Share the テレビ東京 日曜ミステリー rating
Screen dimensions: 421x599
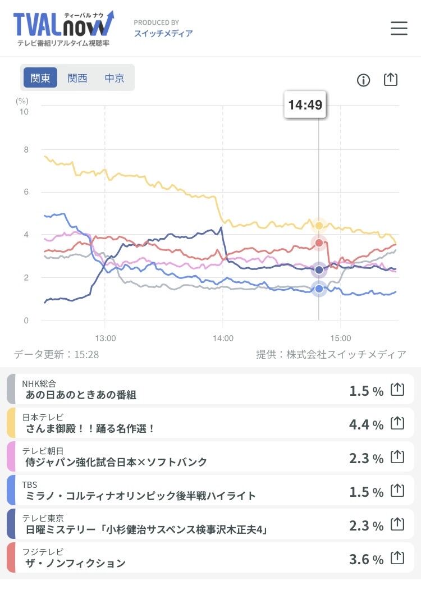pos(397,524)
